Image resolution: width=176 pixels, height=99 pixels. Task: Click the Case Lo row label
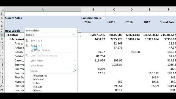(x=20, y=61)
